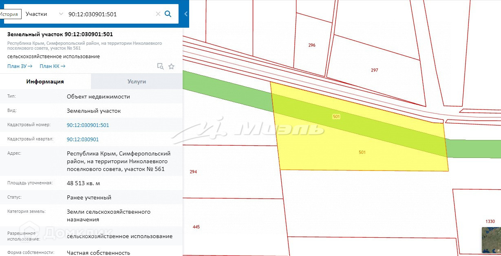The image size is (501, 256).
Task: Select parcel labeled 294 on map
Action: 193,172
